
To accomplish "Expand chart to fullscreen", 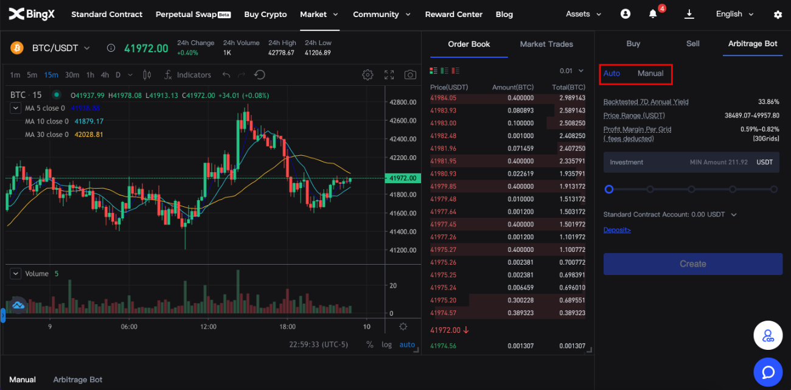I will point(389,75).
